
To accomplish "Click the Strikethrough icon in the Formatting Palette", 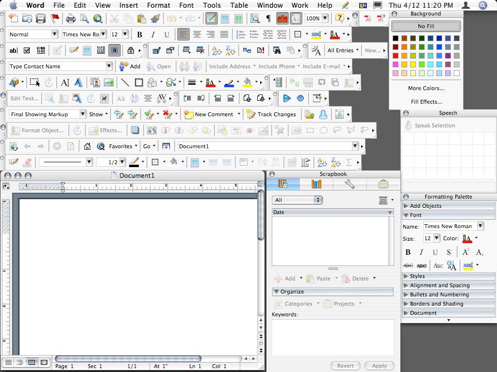I will click(408, 266).
